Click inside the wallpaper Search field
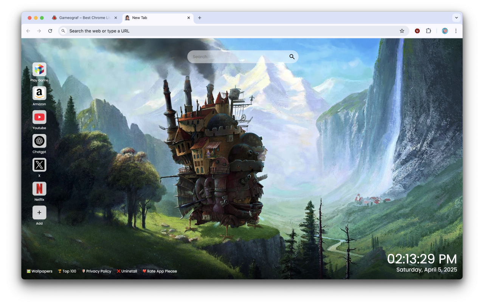The height and width of the screenshot is (302, 484). click(x=234, y=56)
